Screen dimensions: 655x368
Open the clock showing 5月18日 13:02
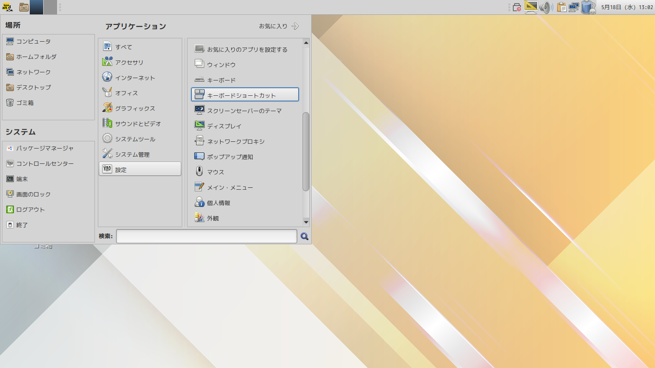click(627, 7)
